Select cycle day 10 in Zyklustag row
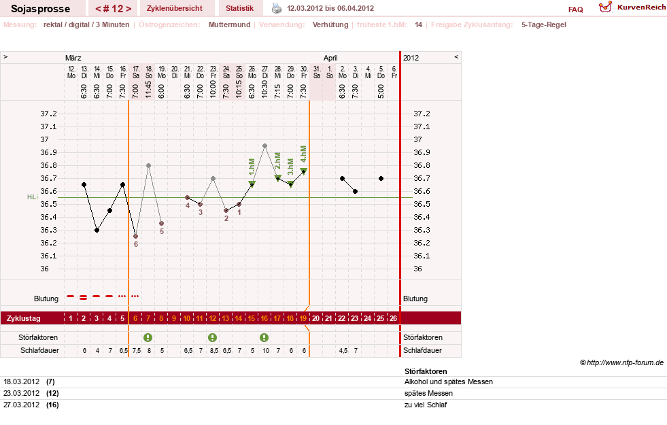The image size is (667, 425). click(x=187, y=318)
